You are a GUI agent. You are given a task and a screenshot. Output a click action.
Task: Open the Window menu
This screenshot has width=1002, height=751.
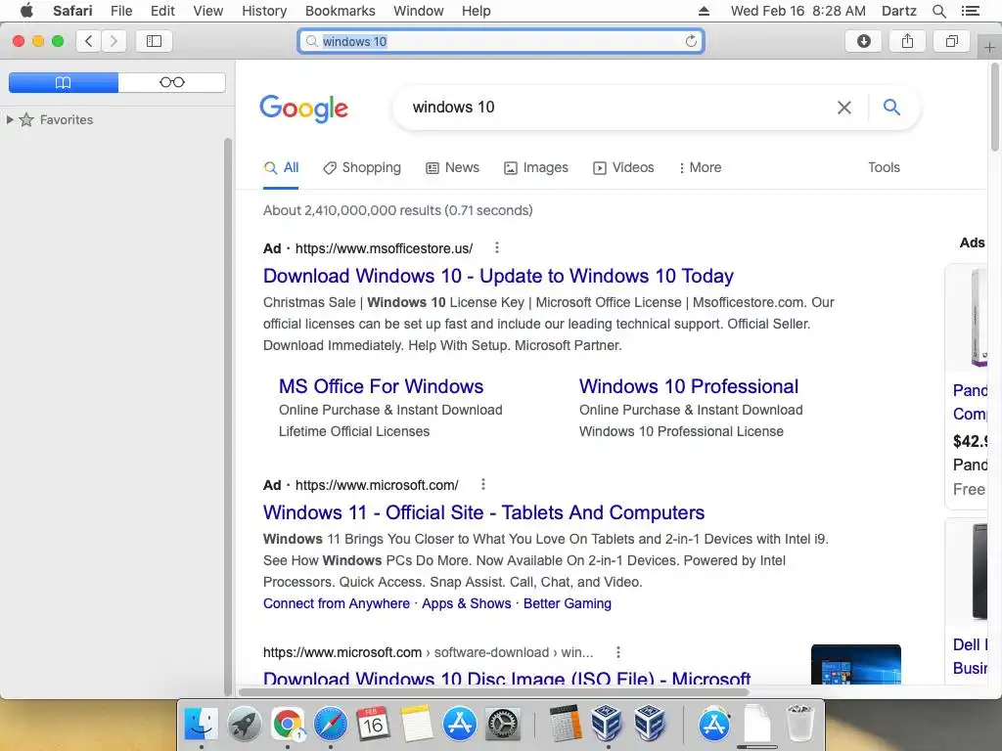[x=418, y=11]
